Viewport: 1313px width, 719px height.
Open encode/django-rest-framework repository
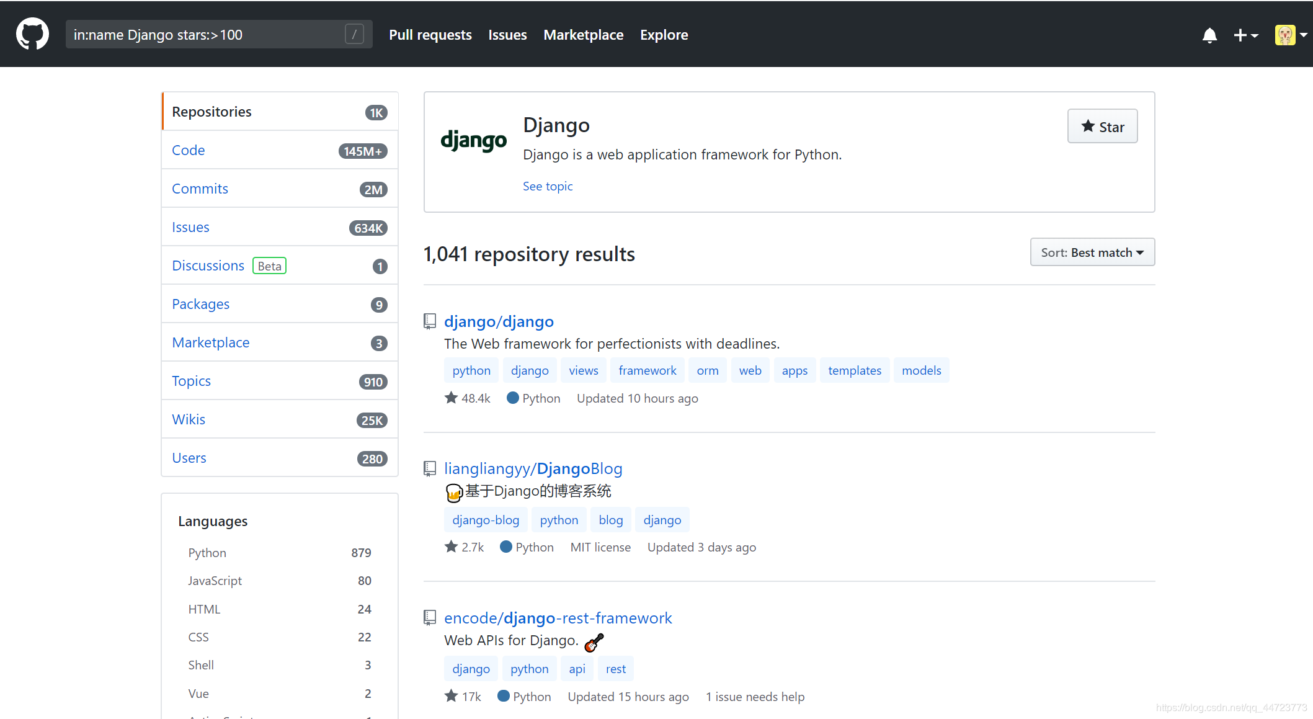[558, 618]
